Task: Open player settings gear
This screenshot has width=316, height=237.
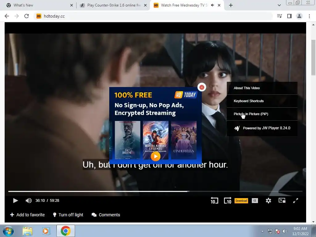Action: tap(268, 201)
